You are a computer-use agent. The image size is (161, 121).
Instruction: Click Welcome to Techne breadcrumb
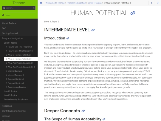[x=55, y=3]
